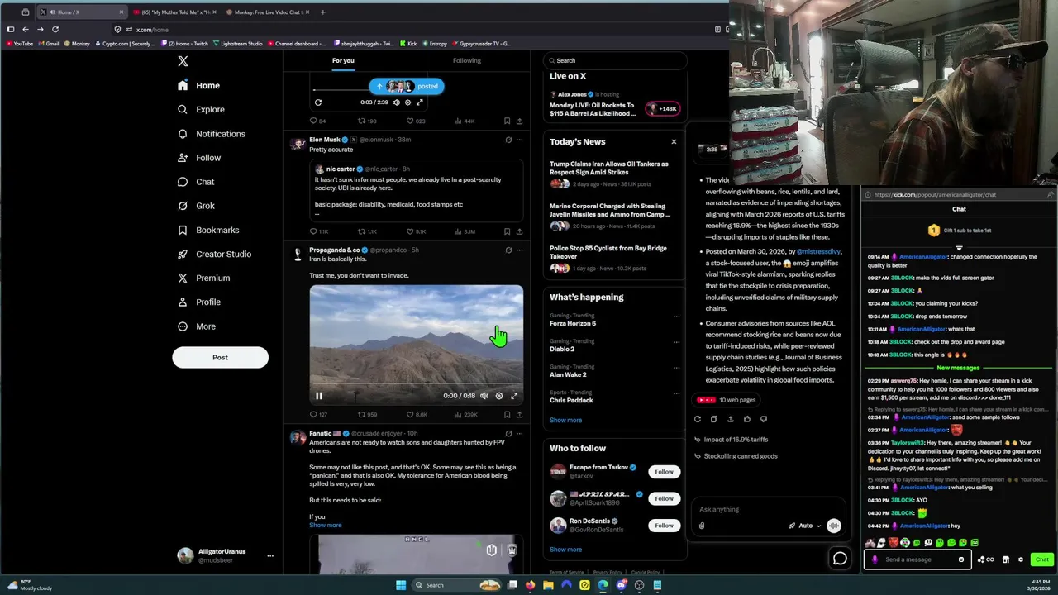The width and height of the screenshot is (1058, 595).
Task: Mute the Iran mountain video
Action: point(484,396)
